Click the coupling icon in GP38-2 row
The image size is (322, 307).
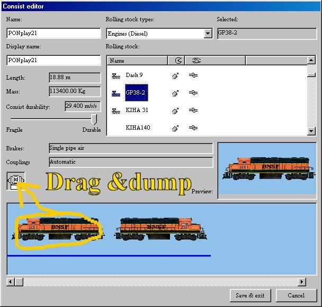coord(193,93)
